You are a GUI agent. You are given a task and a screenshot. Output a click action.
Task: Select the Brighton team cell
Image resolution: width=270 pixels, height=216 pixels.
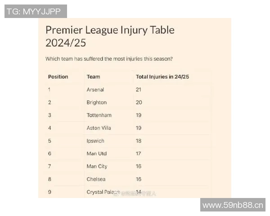[96, 103]
